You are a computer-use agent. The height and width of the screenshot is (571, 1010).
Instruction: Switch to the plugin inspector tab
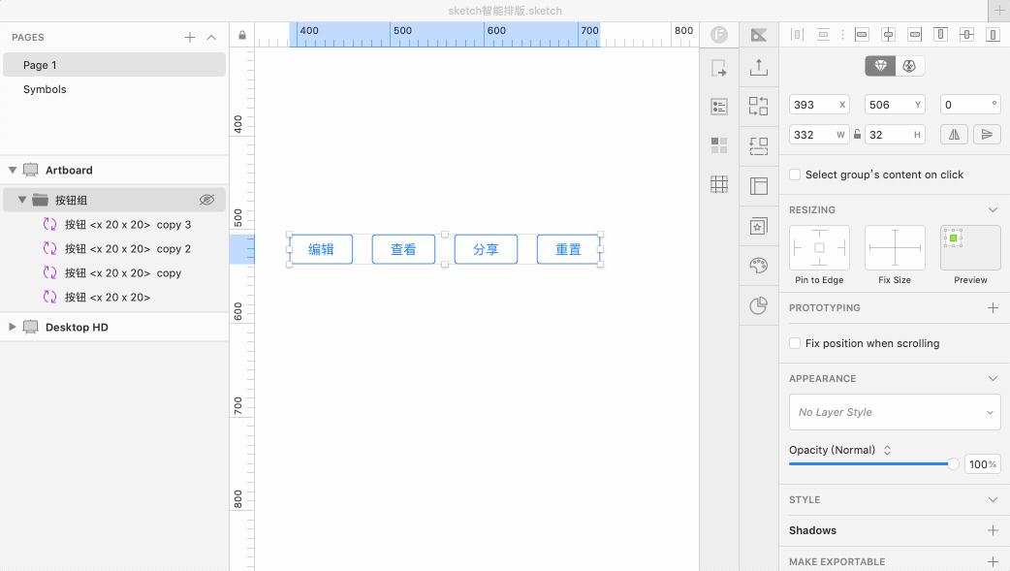tap(909, 66)
